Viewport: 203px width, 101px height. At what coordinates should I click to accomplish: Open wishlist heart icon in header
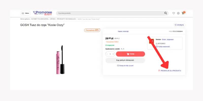click(x=174, y=13)
